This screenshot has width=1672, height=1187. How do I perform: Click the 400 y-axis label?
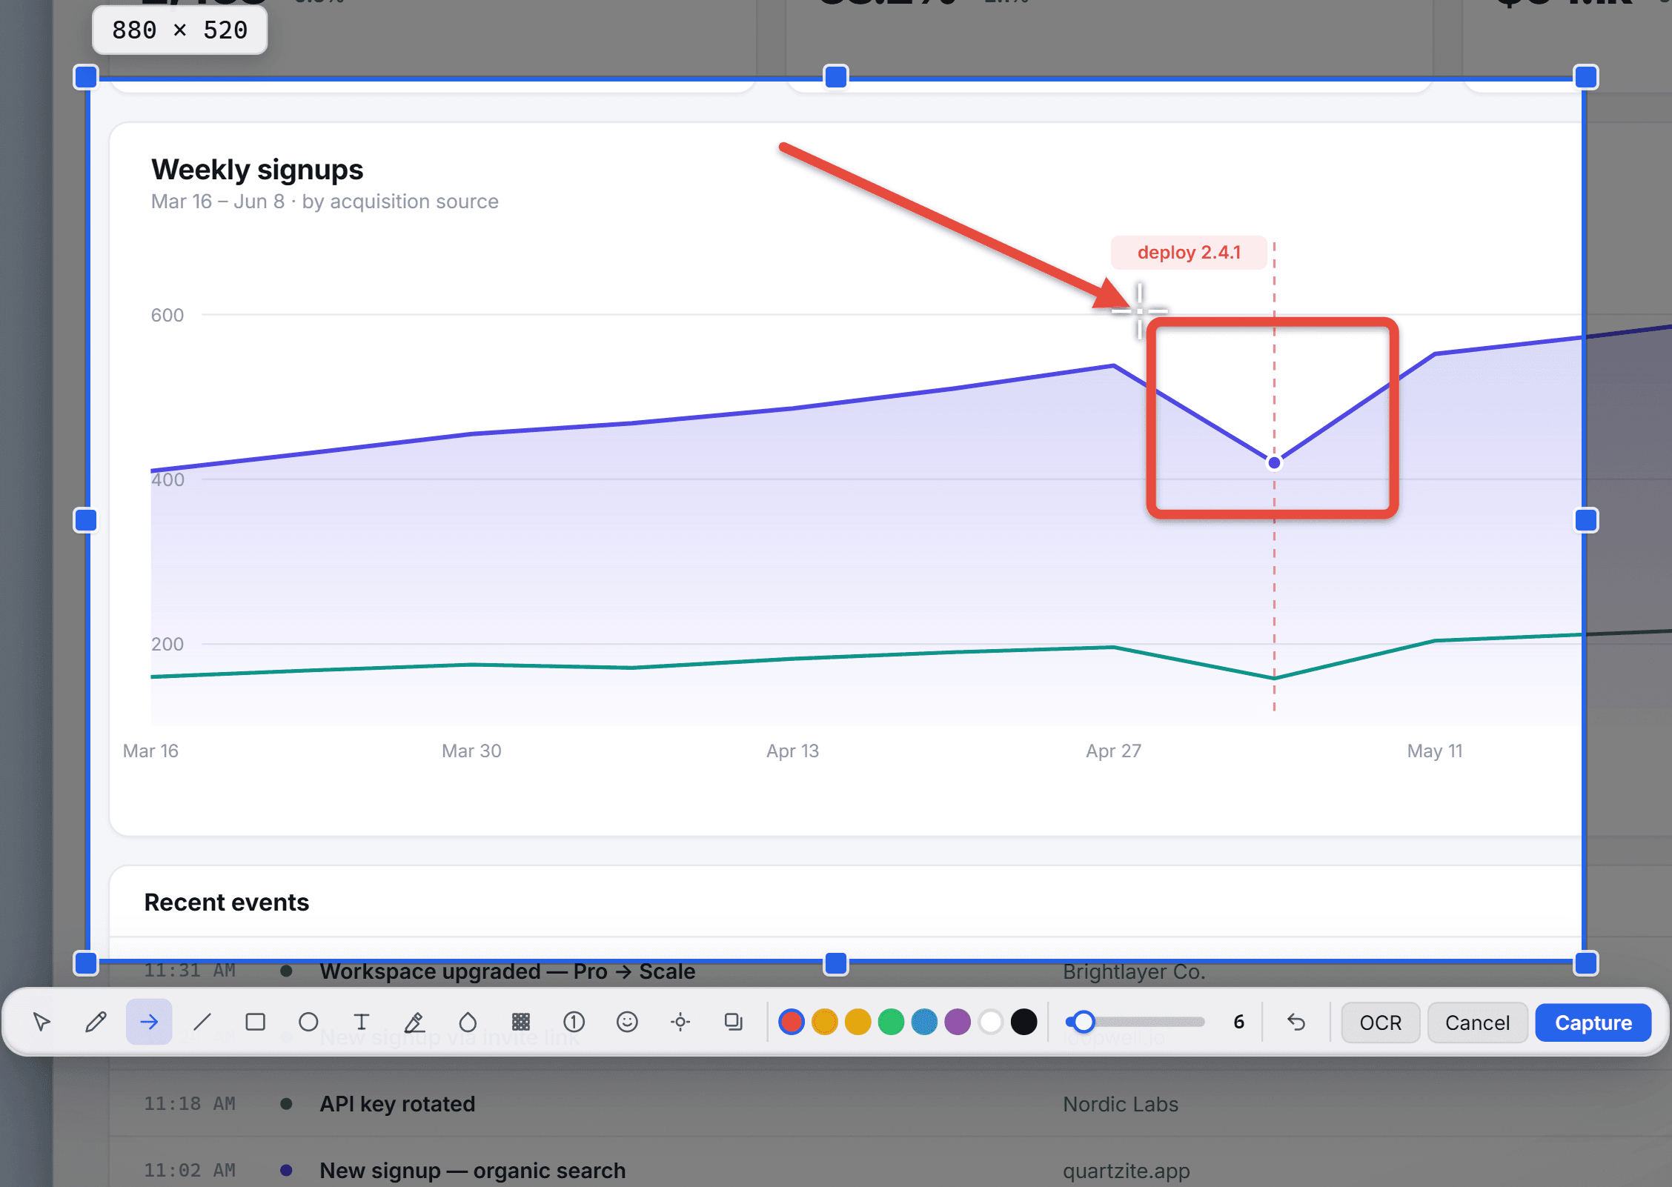[x=167, y=479]
